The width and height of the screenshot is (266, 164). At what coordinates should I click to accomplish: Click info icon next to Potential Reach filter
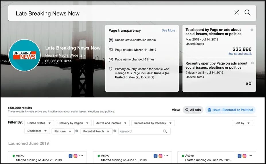point(115,131)
